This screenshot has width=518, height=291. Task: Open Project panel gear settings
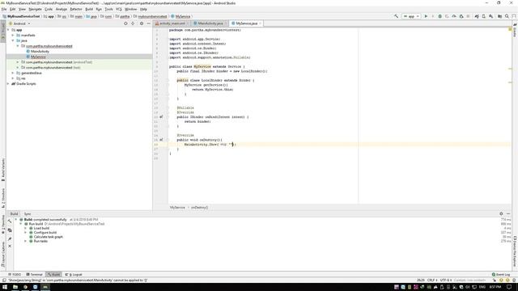pos(142,23)
